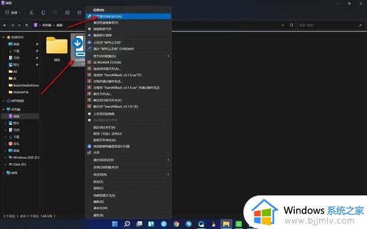This screenshot has width=367, height=229.
Task: Click the Refresh button beside address bar
Action: tap(291, 25)
